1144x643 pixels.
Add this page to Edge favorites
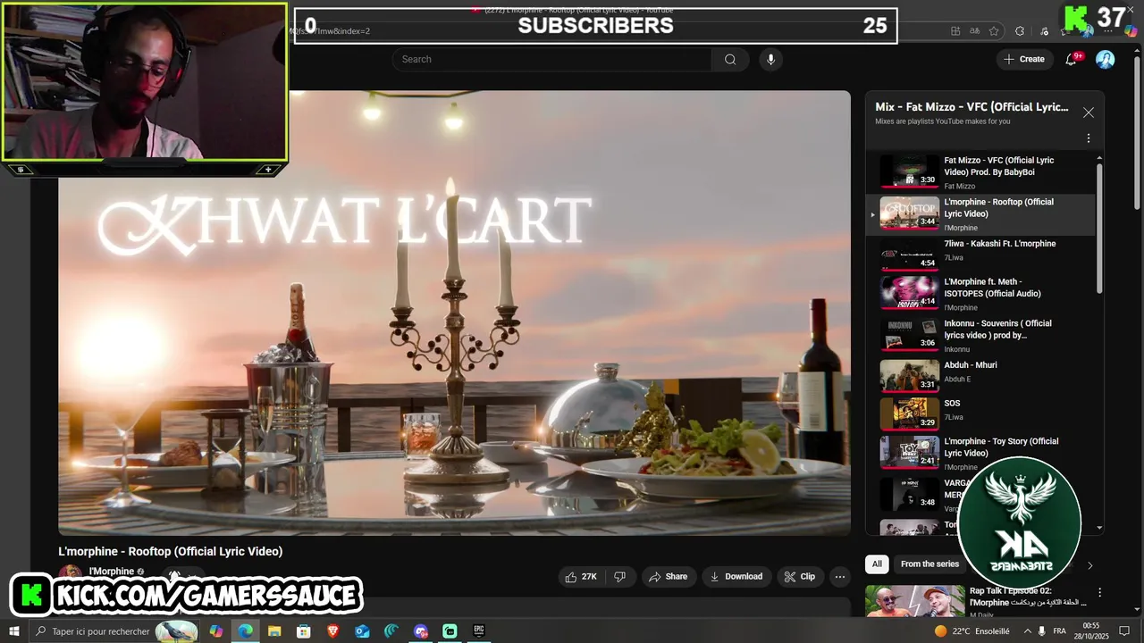[994, 31]
